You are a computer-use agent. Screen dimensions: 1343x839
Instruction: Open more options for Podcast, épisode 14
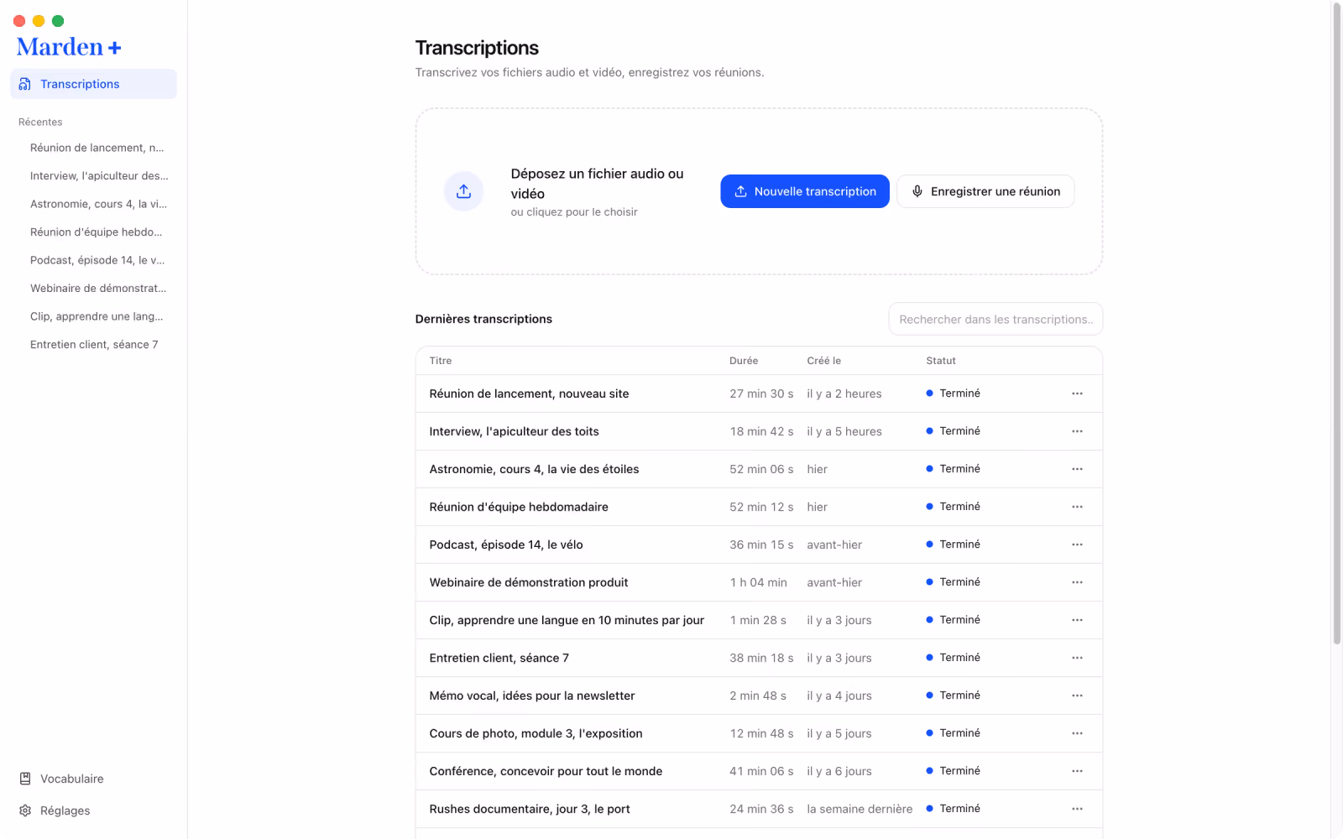coord(1077,545)
